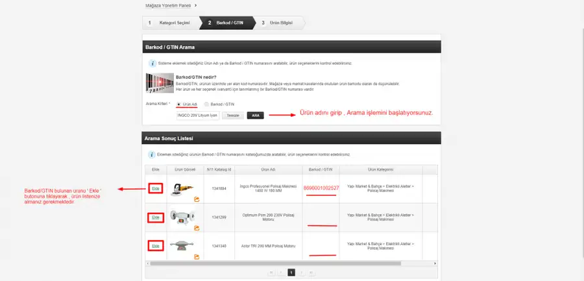Go to the last results page icon
Image resolution: width=584 pixels, height=281 pixels.
(311, 273)
